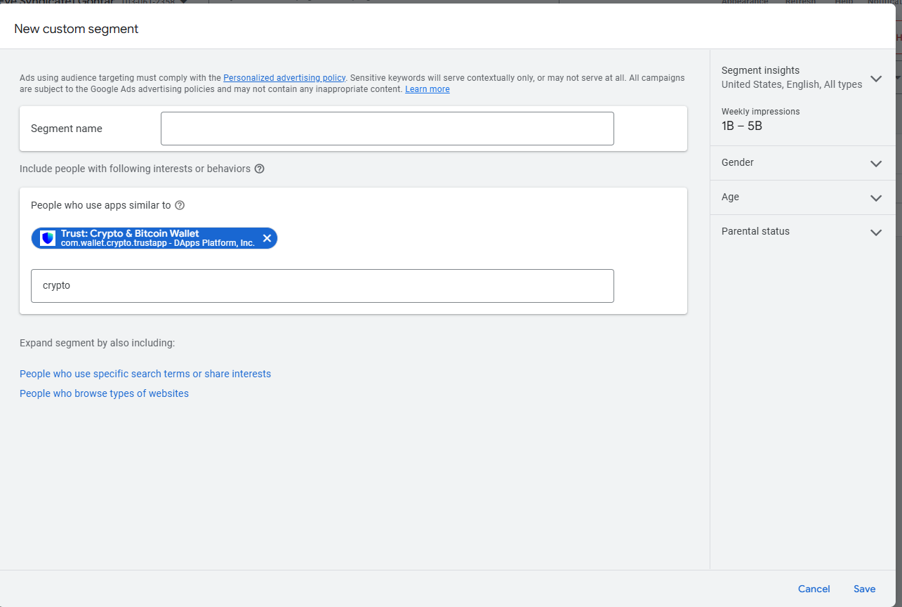Follow the Learn more link
Screen dimensions: 902x607
pyautogui.click(x=427, y=89)
